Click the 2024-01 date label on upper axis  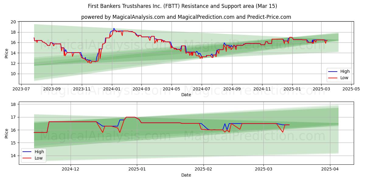tap(112, 89)
